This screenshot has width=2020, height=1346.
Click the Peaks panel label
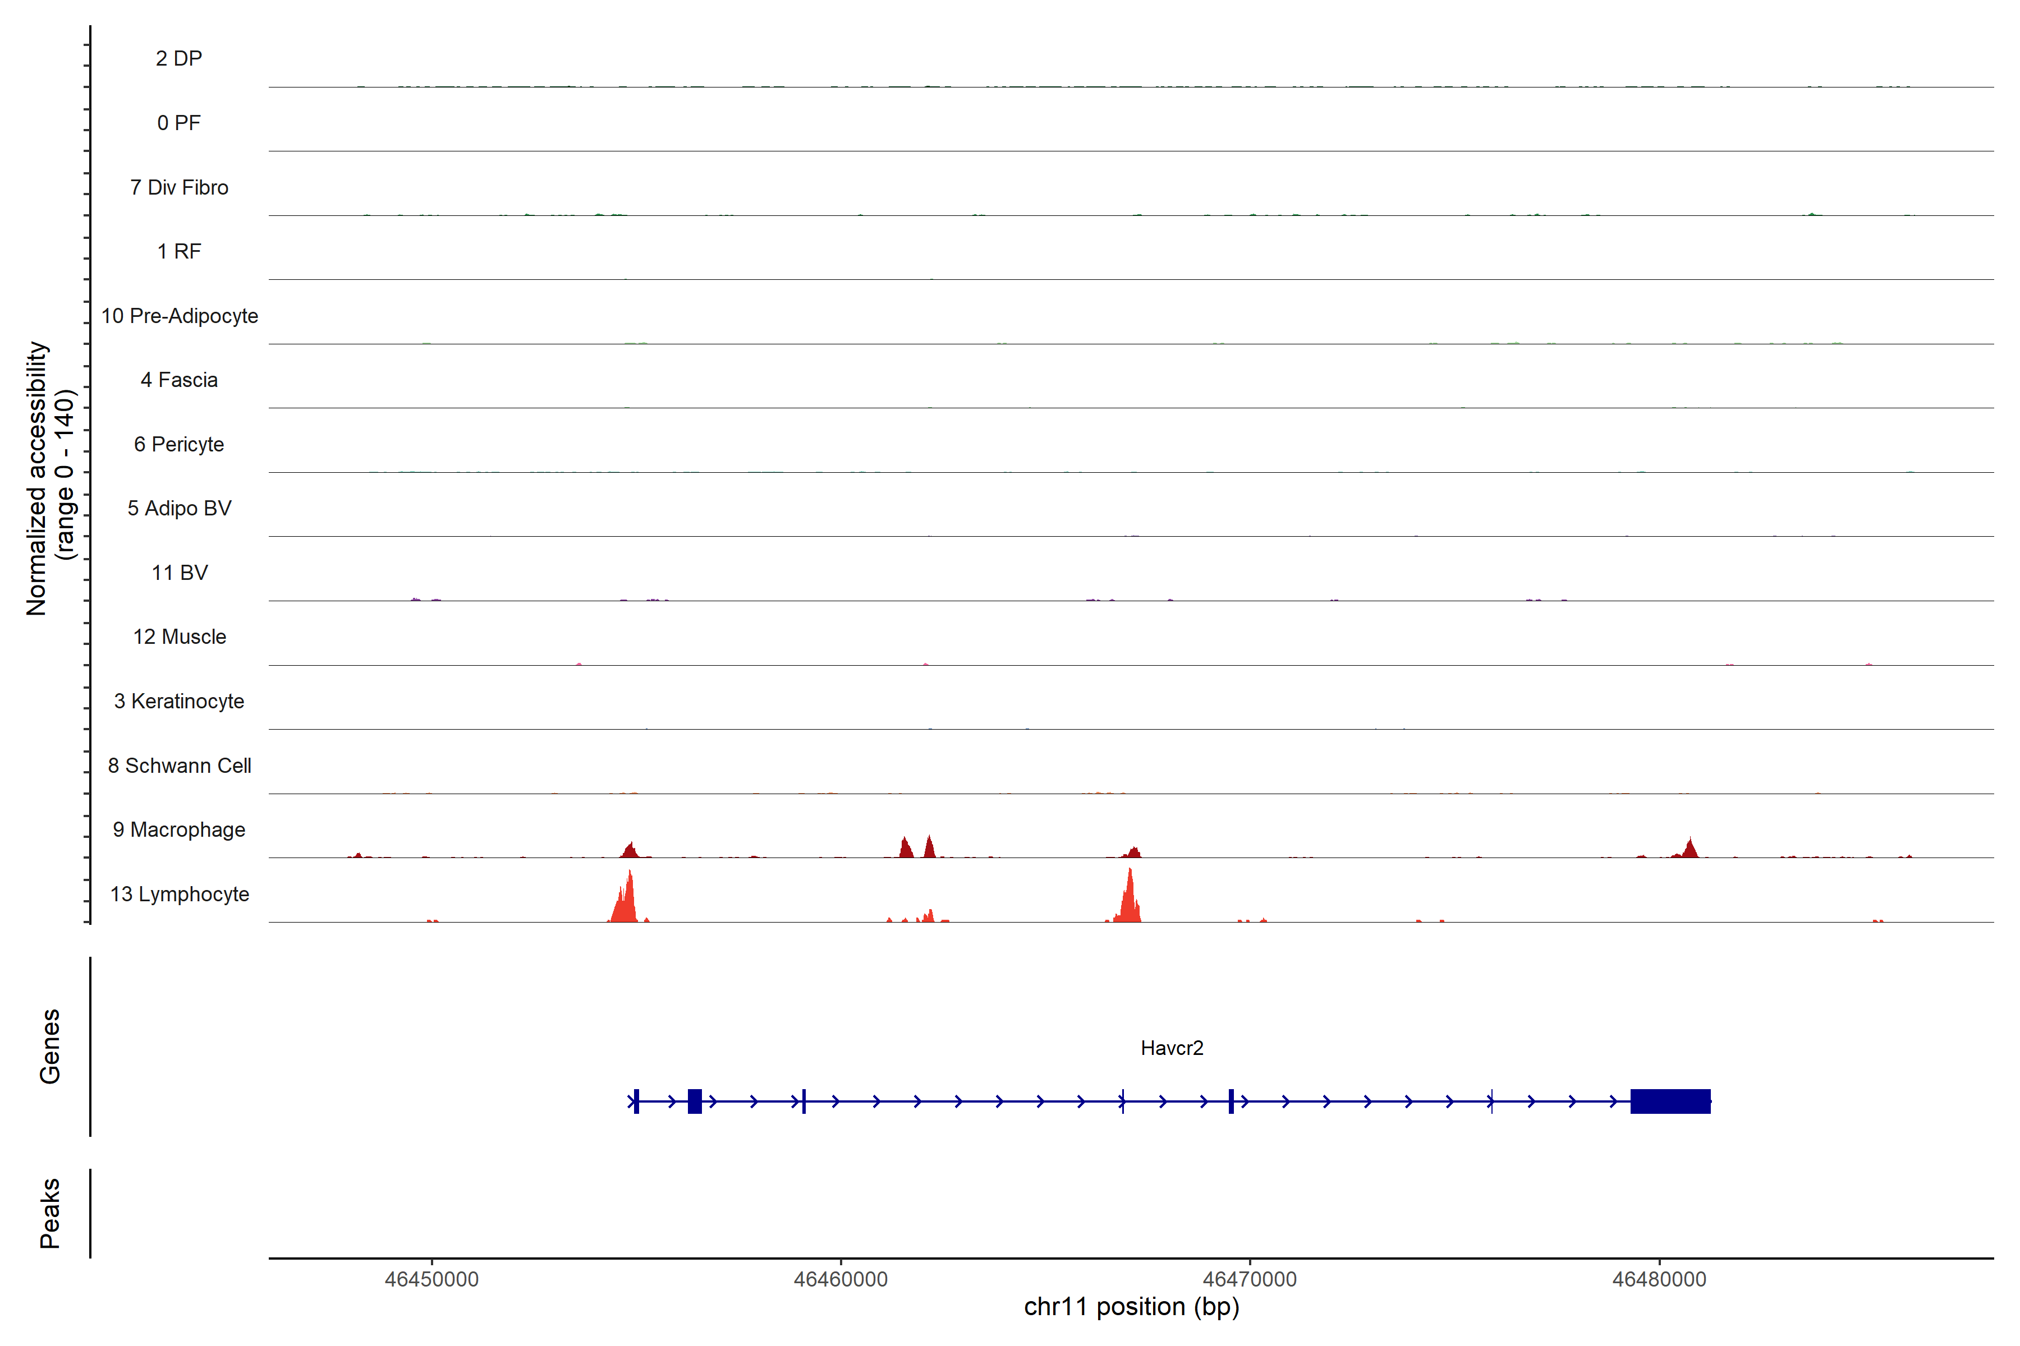[x=50, y=1213]
